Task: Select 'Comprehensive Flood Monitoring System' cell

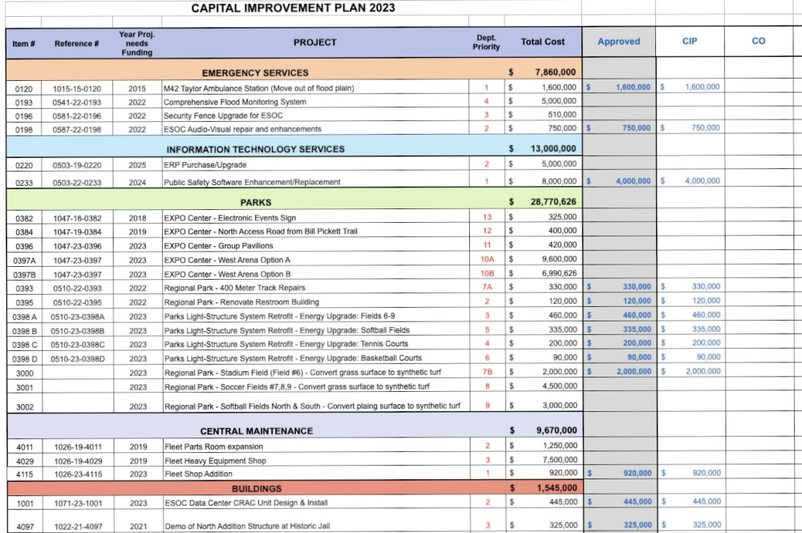Action: (315, 102)
